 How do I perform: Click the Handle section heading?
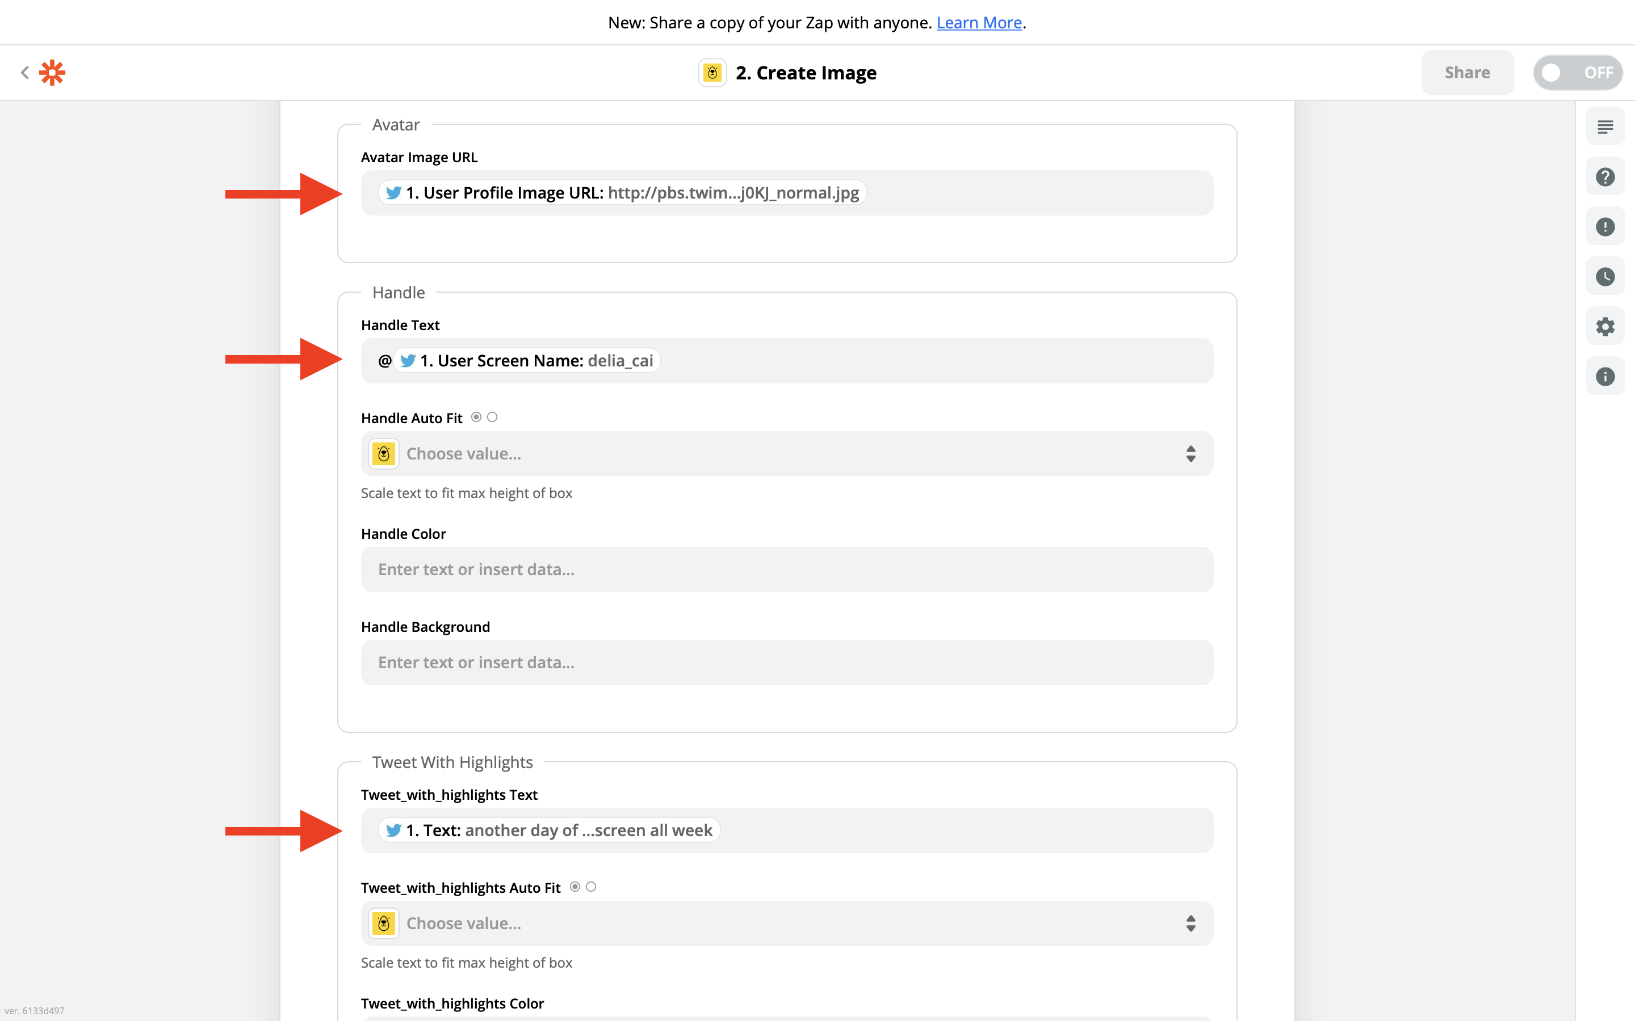tap(399, 292)
